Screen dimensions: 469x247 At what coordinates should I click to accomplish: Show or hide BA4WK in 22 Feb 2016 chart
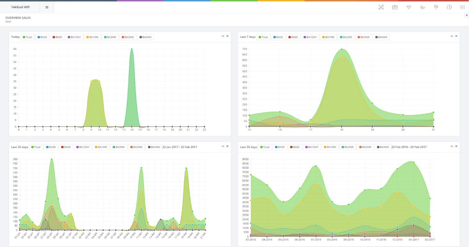pyautogui.click(x=383, y=147)
